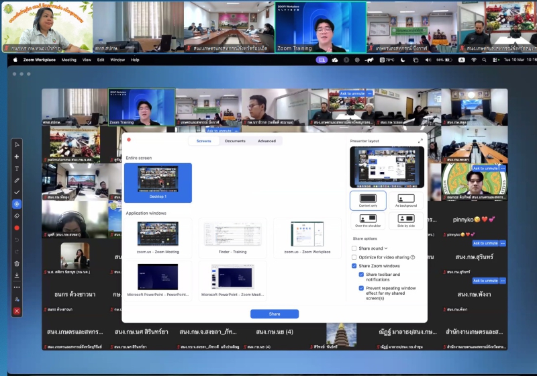Enable the Share sound checkbox
Screen dimensions: 537x376
point(354,248)
